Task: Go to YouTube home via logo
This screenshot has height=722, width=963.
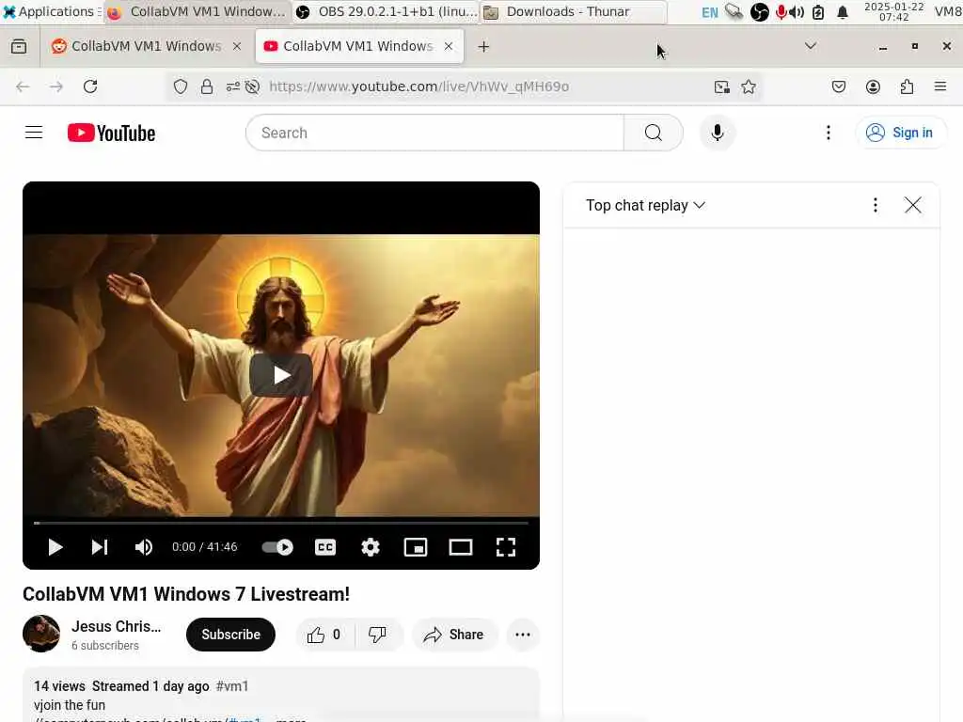Action: point(111,133)
